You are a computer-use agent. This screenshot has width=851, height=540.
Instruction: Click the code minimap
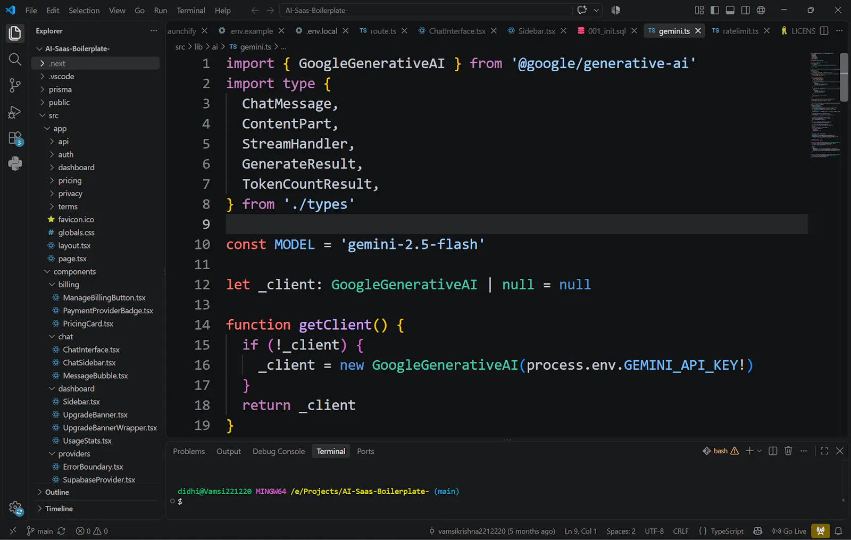coord(824,105)
